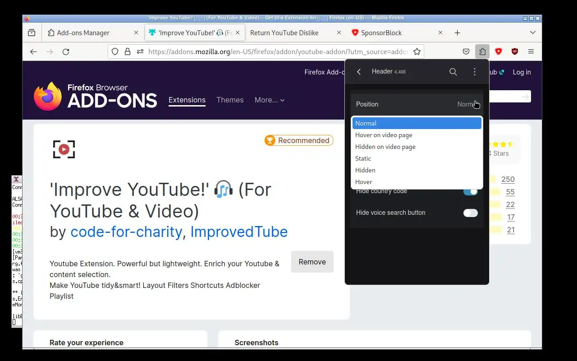
Task: Click the Recommended badge
Action: [299, 140]
